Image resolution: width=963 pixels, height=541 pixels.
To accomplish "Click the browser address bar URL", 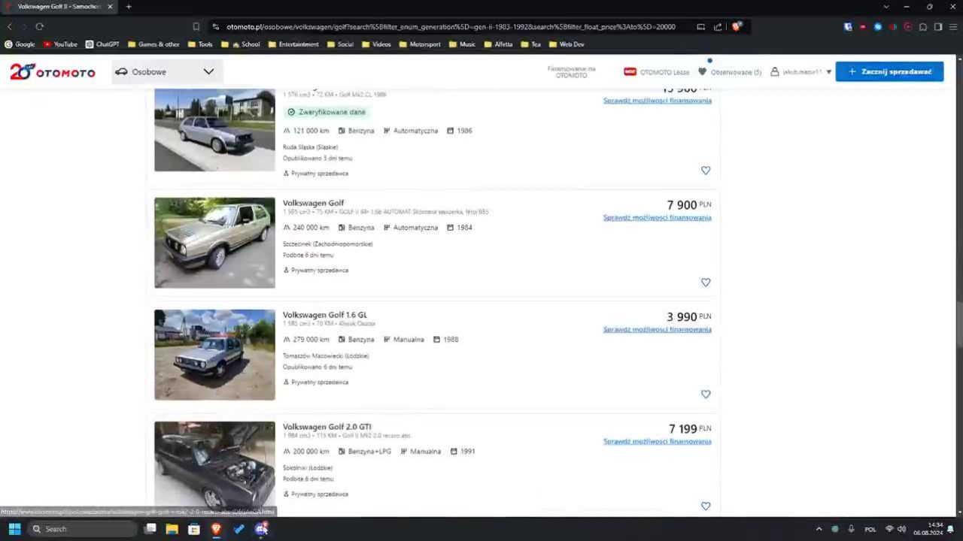I will click(x=451, y=26).
